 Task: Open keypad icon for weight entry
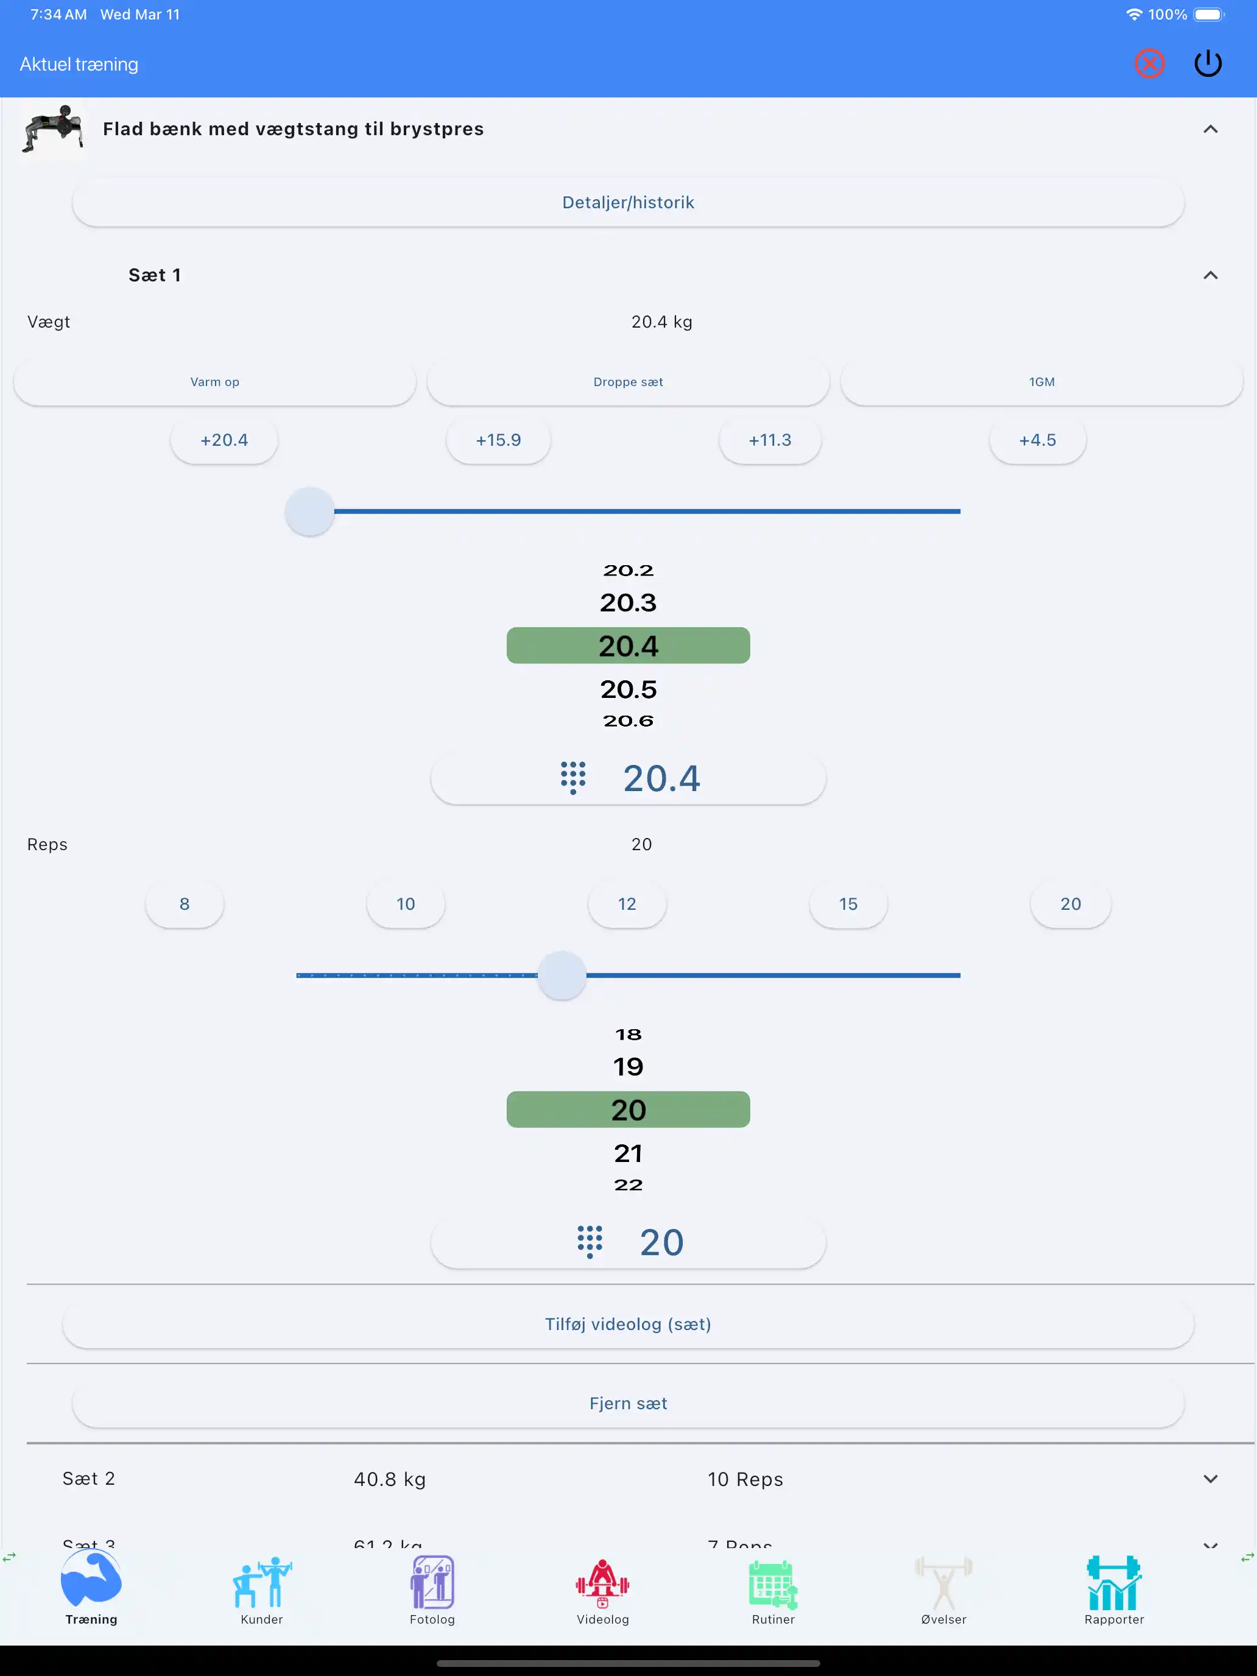coord(573,778)
